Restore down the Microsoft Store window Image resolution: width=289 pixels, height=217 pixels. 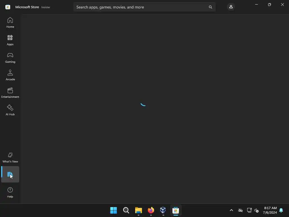269,5
